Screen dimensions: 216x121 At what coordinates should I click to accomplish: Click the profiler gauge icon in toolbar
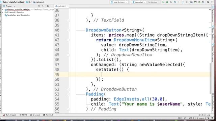click(175, 2)
